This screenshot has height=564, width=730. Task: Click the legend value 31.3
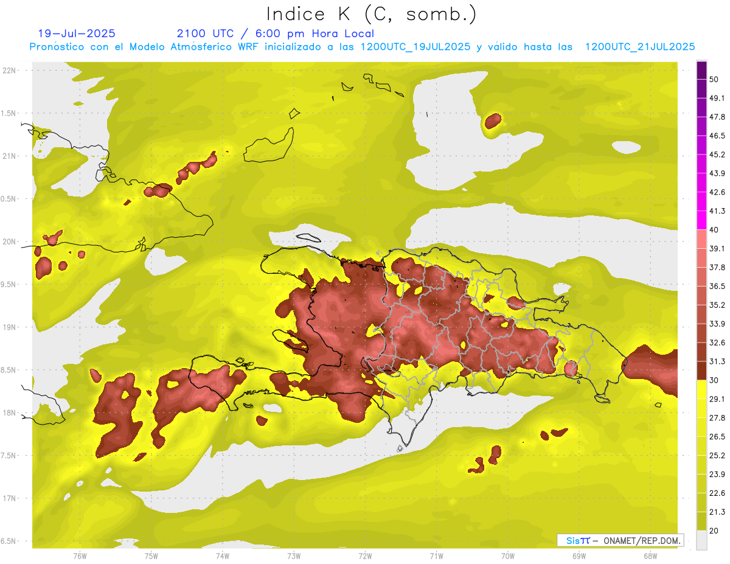[x=717, y=361]
